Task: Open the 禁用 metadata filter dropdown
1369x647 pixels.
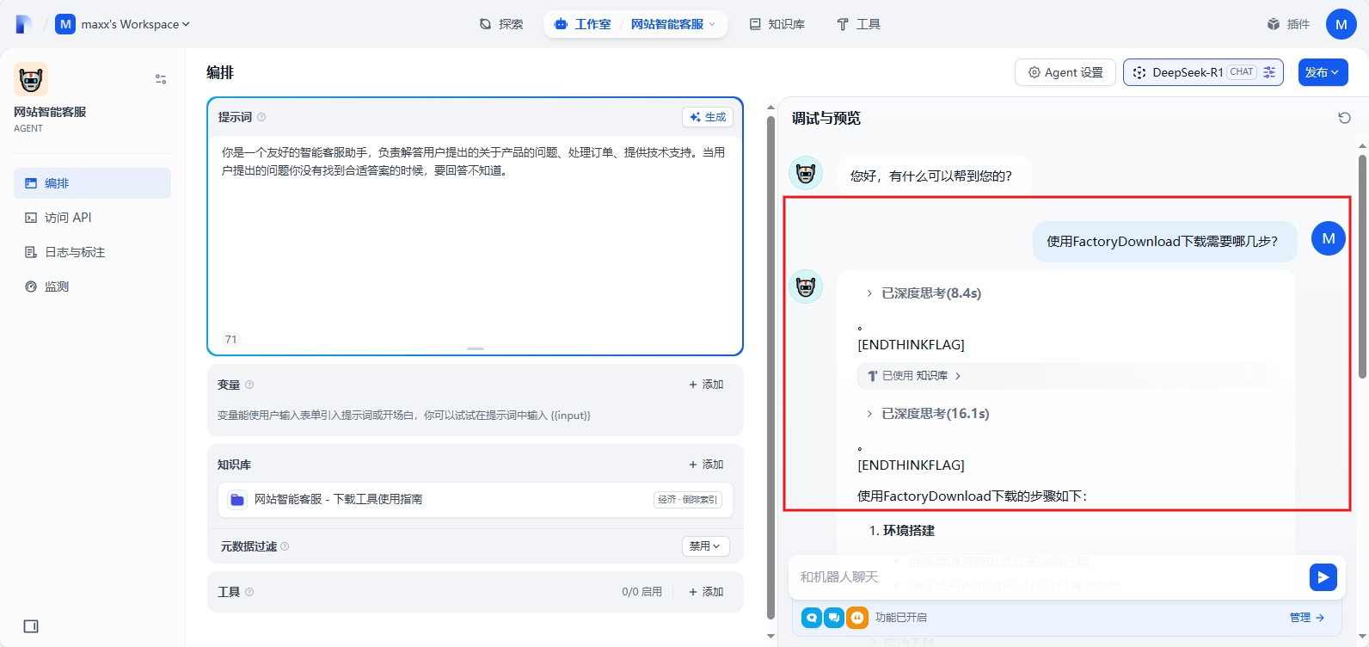Action: 705,546
